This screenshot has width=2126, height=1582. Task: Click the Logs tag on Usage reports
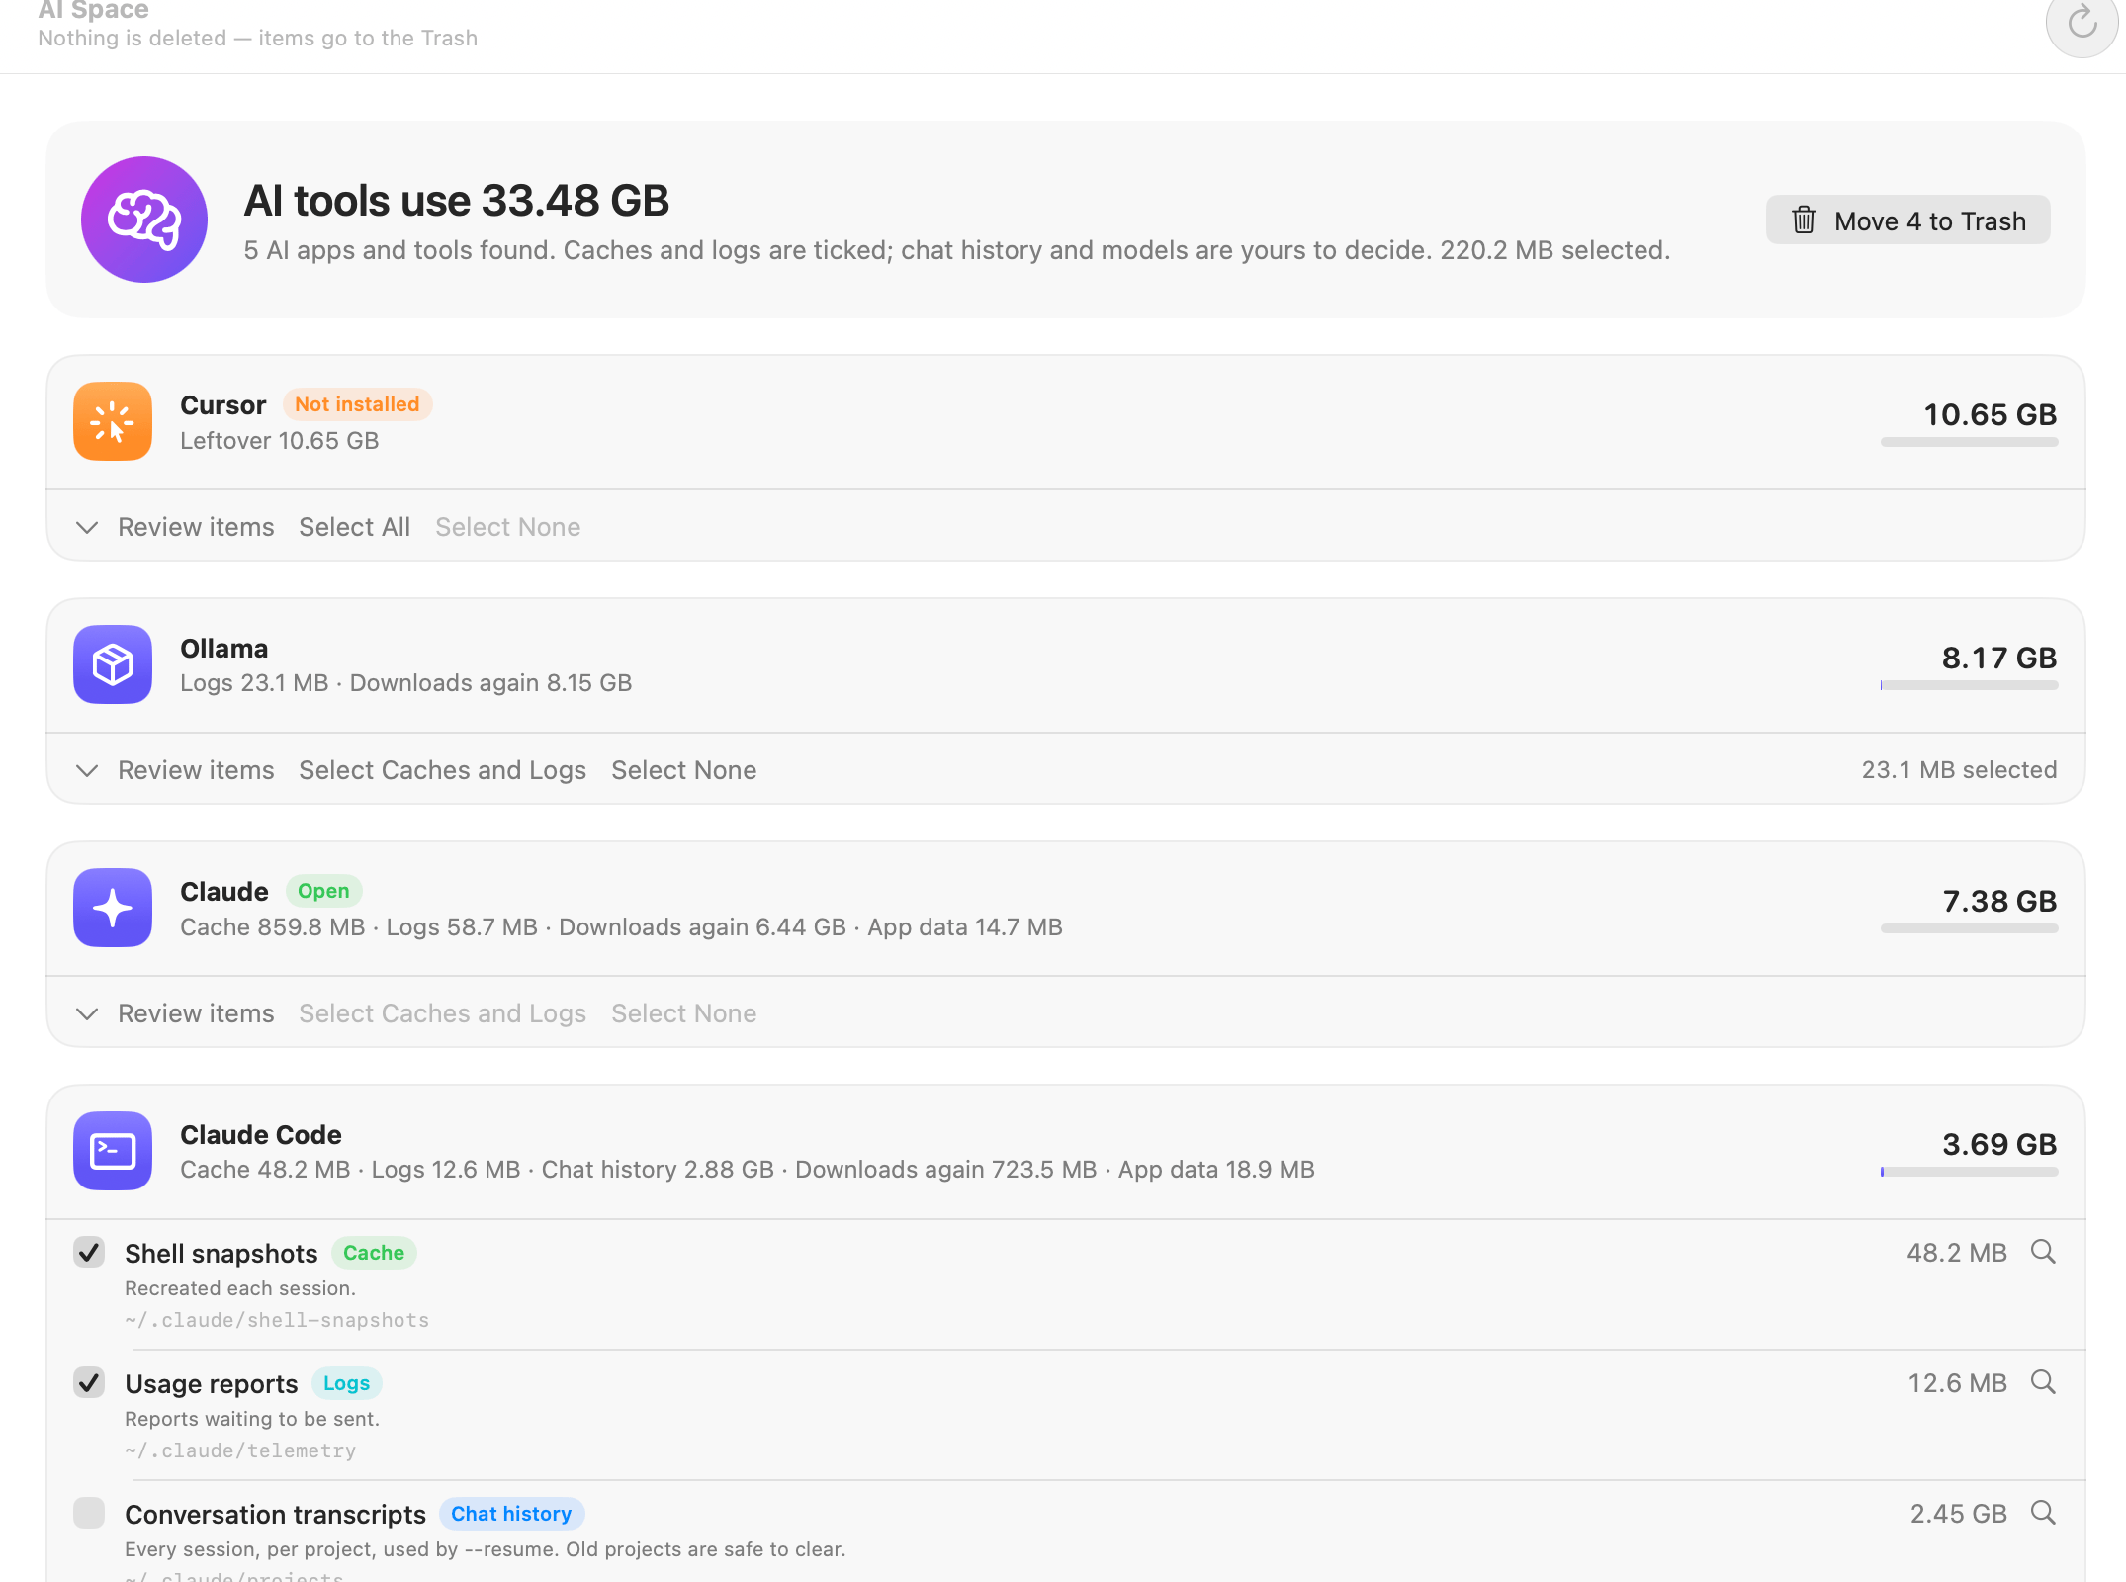[346, 1383]
